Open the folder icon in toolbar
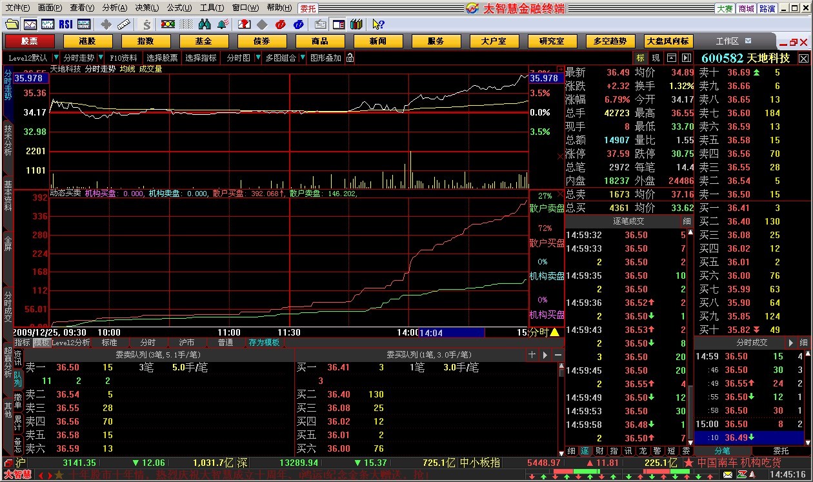This screenshot has width=813, height=482. pos(12,25)
